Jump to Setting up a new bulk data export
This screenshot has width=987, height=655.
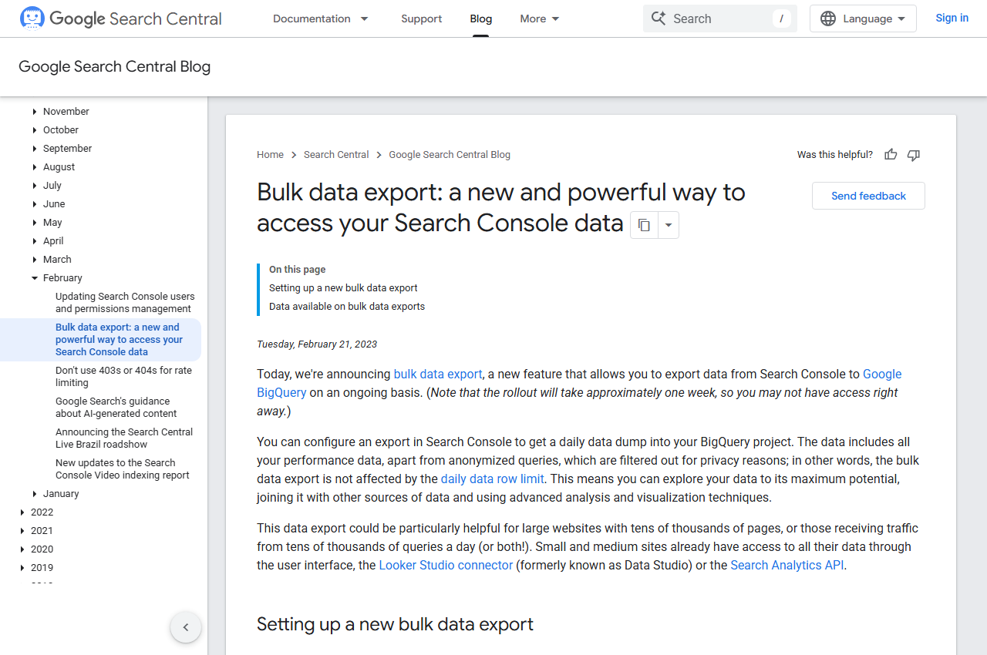pyautogui.click(x=343, y=288)
